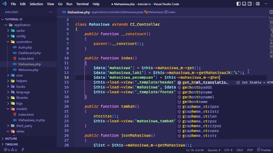Open the File menu
This screenshot has height=153, width=273.
coord(13,4)
